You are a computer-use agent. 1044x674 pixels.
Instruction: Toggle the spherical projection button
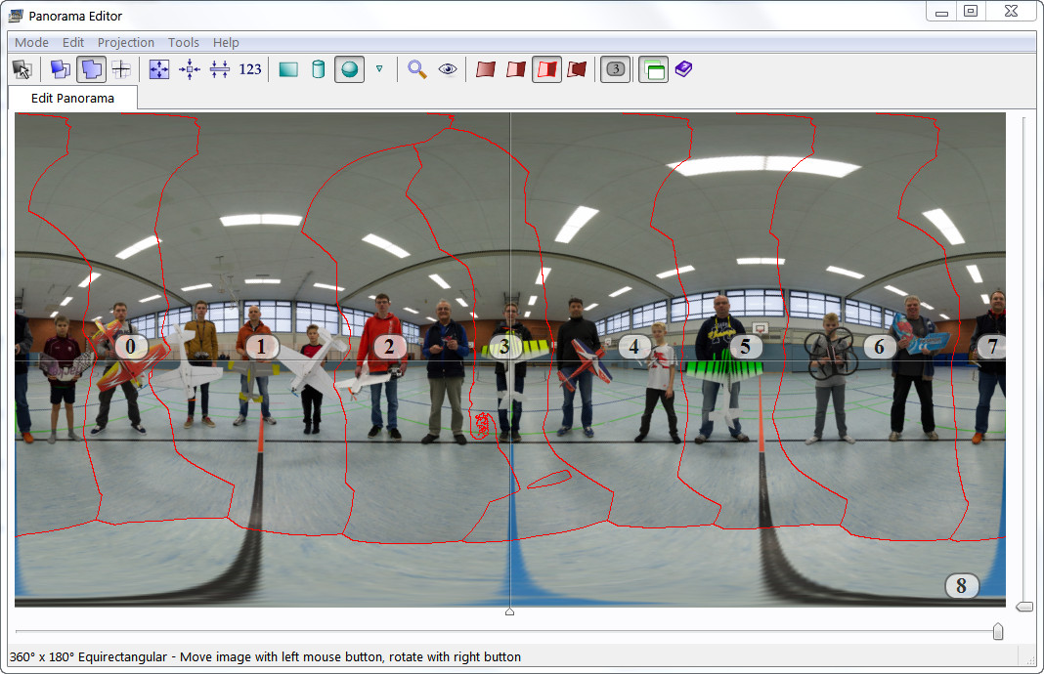(x=349, y=69)
